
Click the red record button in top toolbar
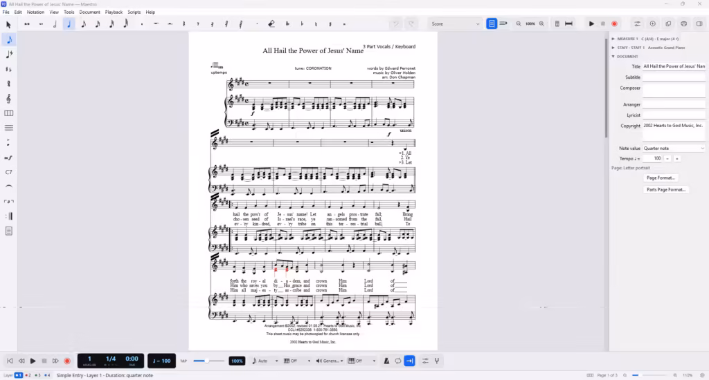click(x=615, y=24)
